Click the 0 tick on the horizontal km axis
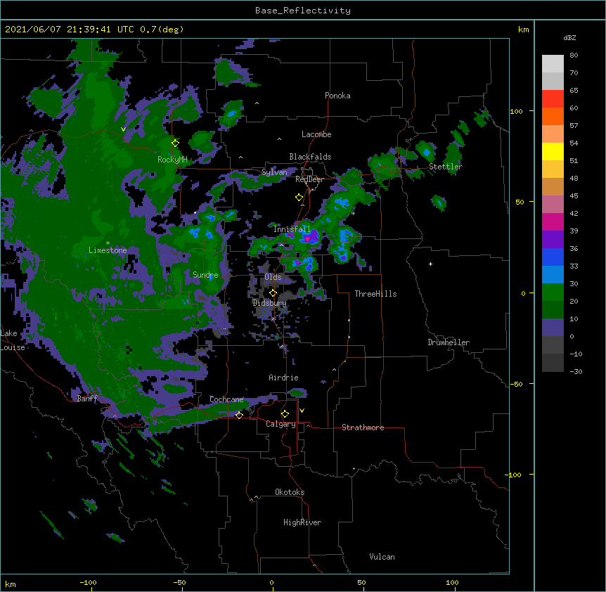The height and width of the screenshot is (592, 606). point(271,582)
